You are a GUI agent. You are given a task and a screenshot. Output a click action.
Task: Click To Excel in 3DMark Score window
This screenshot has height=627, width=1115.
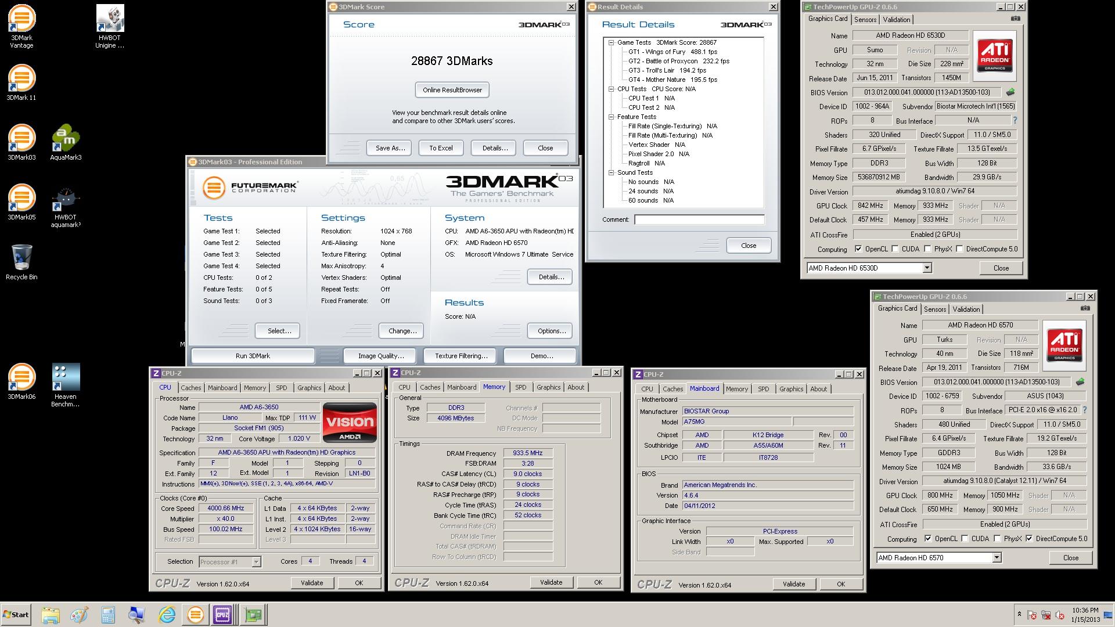point(441,148)
